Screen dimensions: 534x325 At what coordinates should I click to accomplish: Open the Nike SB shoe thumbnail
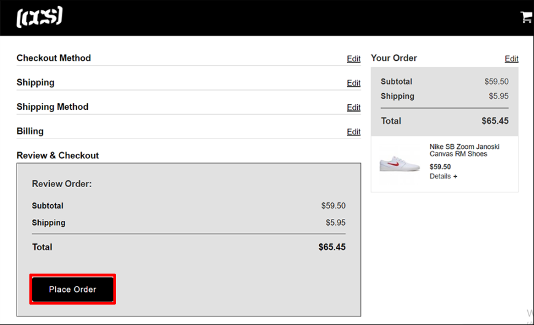click(400, 164)
